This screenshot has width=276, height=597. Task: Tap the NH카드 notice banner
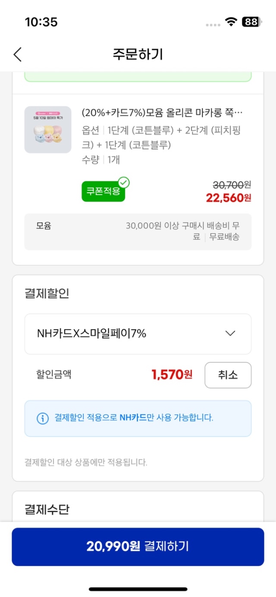pyautogui.click(x=138, y=418)
